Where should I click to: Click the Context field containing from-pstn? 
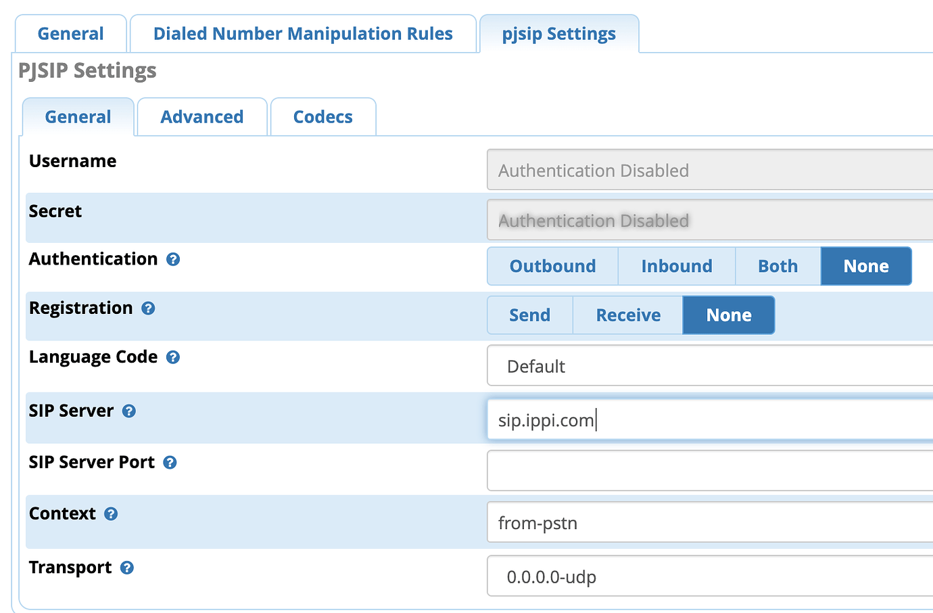710,522
